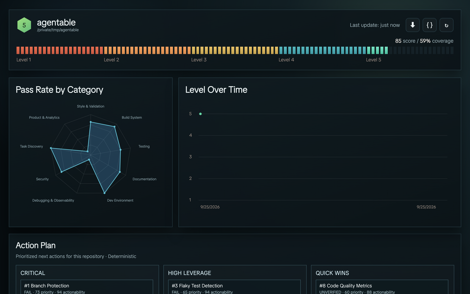Click the Pass Rate by Category heading

59,90
